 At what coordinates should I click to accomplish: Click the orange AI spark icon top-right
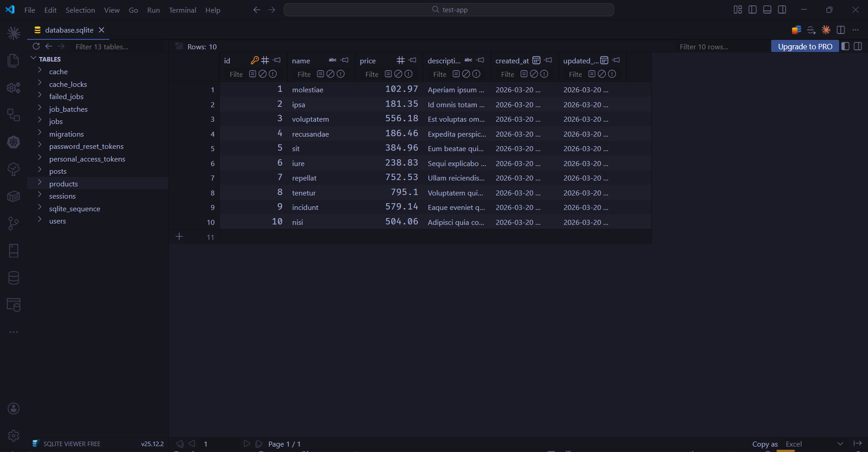(x=826, y=30)
